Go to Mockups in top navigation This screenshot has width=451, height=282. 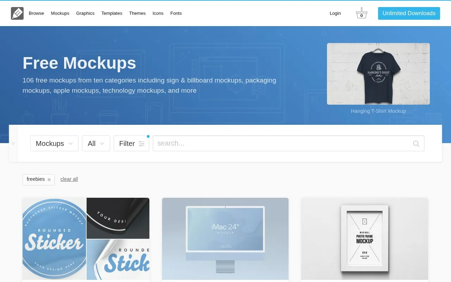point(60,13)
